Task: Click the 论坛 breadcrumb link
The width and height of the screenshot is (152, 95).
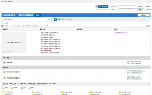Action: click(7, 23)
